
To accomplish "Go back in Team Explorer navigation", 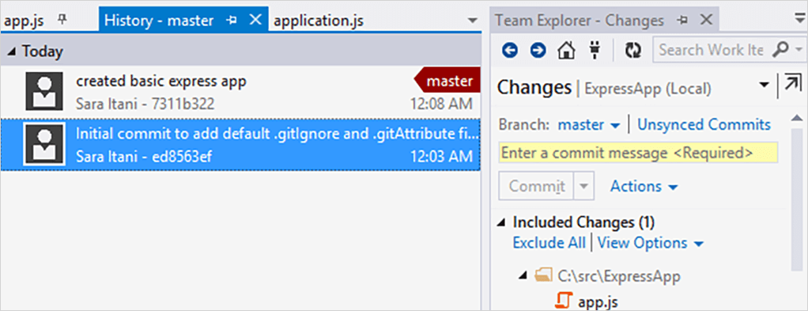I will coord(510,50).
